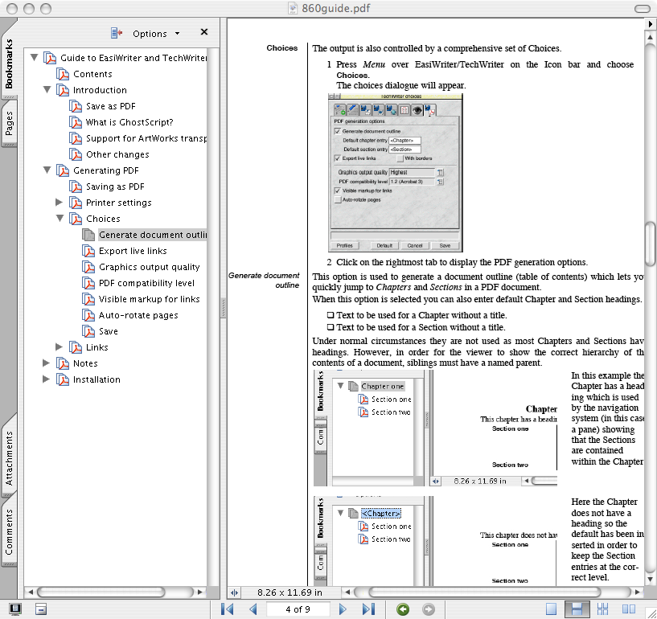This screenshot has width=657, height=619.
Task: Collapse the Choices bookmark branch
Action: (x=60, y=219)
